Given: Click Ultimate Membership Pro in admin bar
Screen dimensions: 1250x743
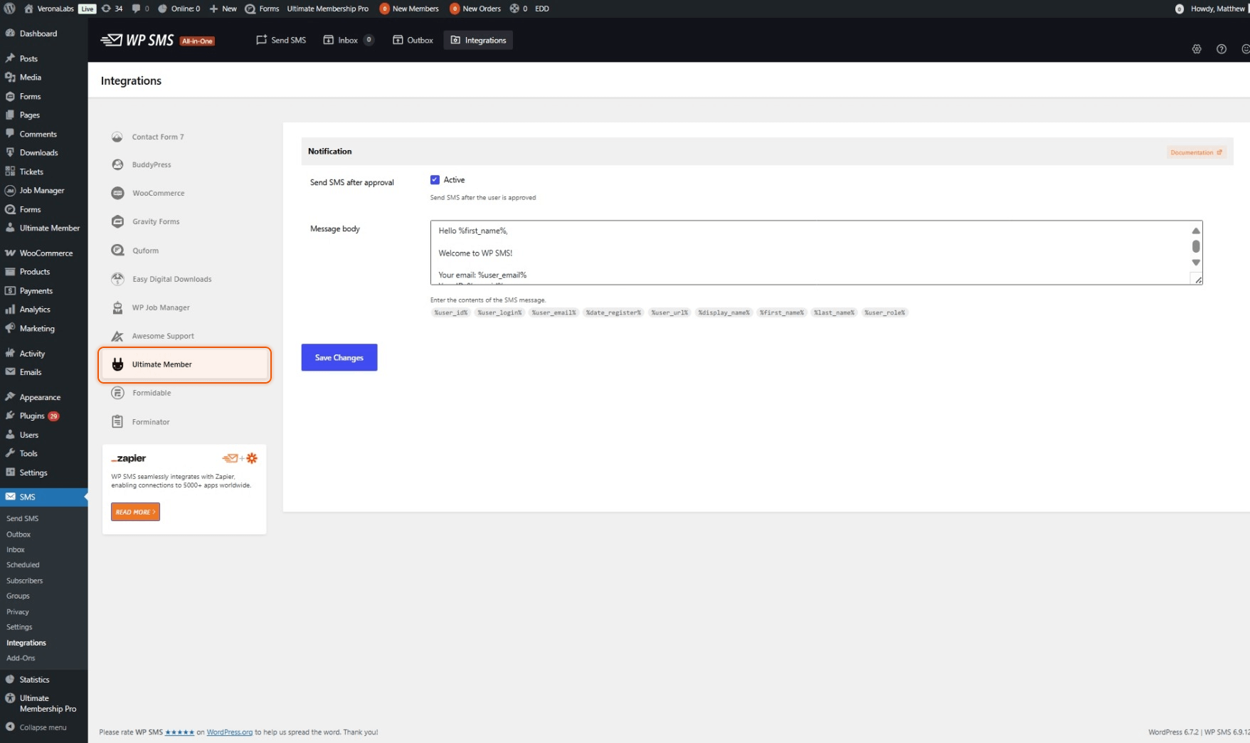Looking at the screenshot, I should pyautogui.click(x=328, y=9).
